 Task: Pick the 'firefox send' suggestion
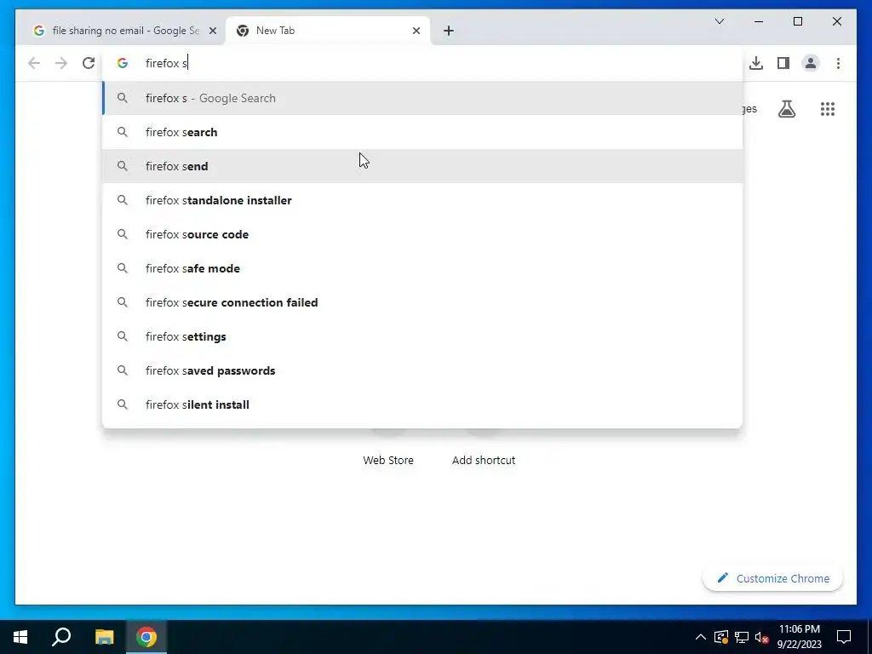pyautogui.click(x=422, y=166)
